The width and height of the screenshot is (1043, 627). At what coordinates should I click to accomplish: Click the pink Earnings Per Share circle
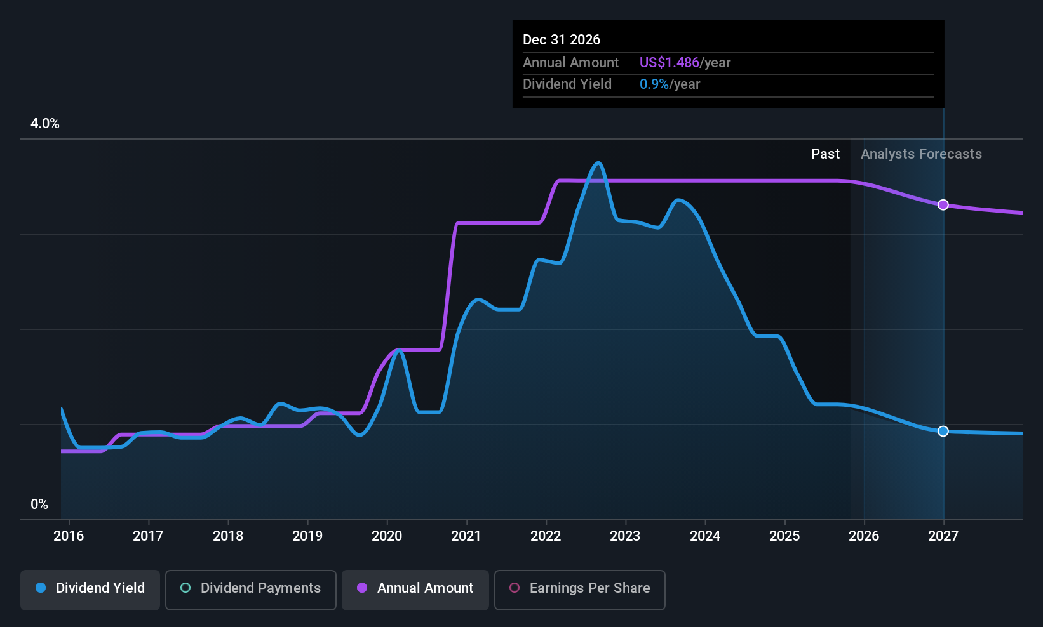coord(515,588)
